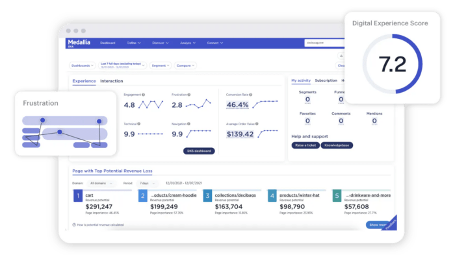
Task: Open Last 7 full days date range dropdown
Action: point(122,66)
